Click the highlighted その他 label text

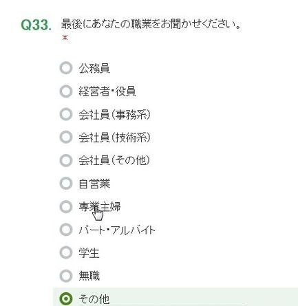click(x=94, y=299)
